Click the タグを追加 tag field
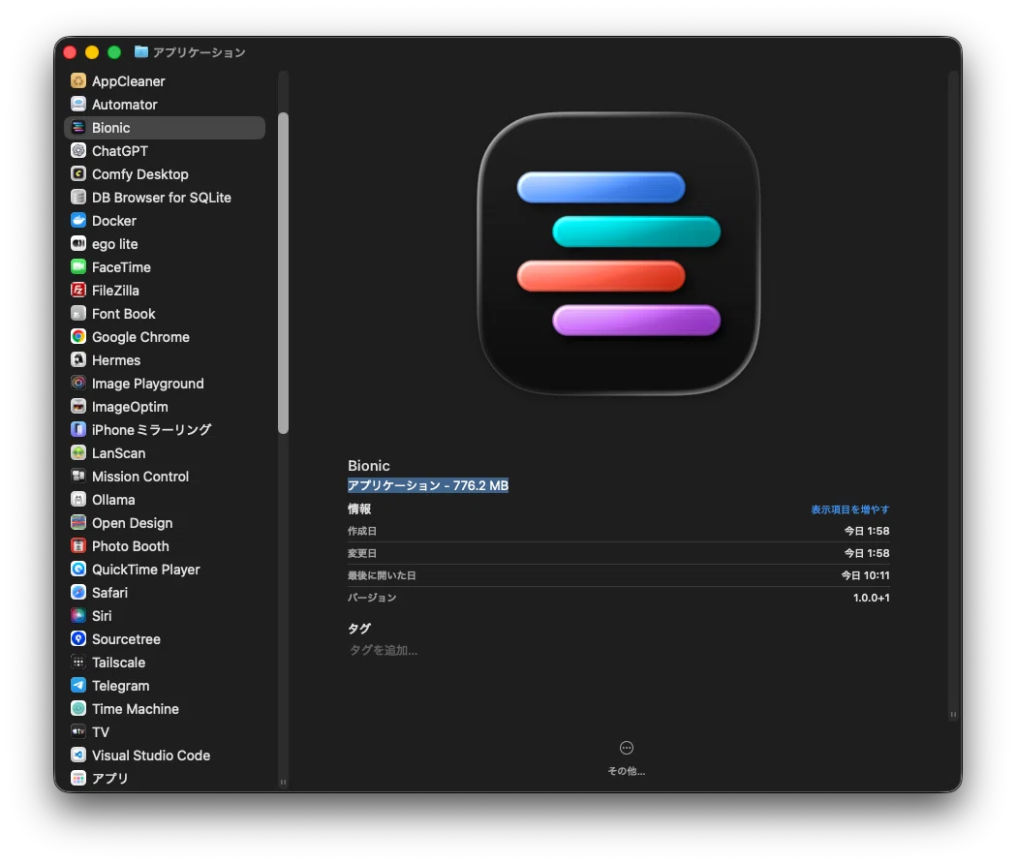The width and height of the screenshot is (1016, 864). click(x=384, y=650)
